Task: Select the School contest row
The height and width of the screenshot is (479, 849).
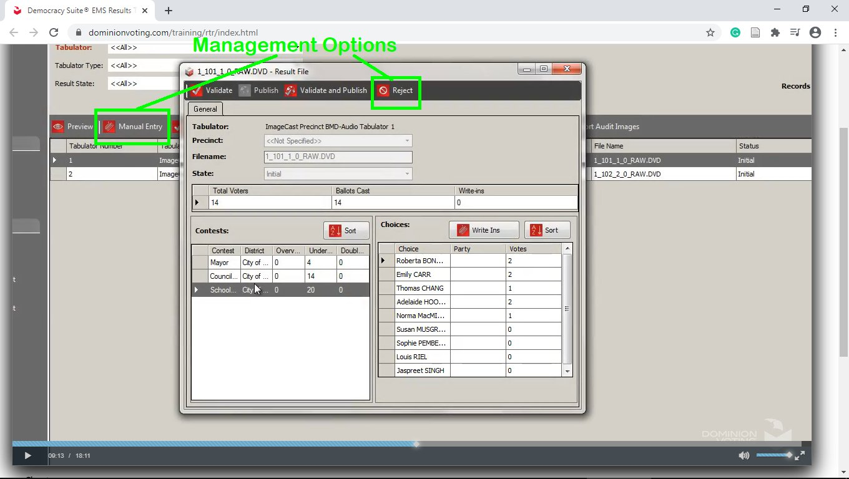Action: [280, 290]
